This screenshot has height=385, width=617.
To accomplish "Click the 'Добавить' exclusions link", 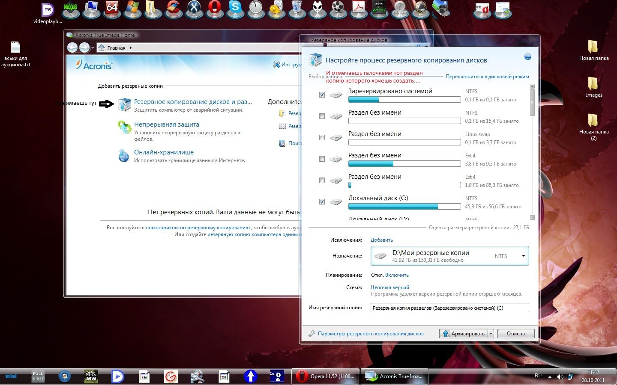I will [382, 240].
